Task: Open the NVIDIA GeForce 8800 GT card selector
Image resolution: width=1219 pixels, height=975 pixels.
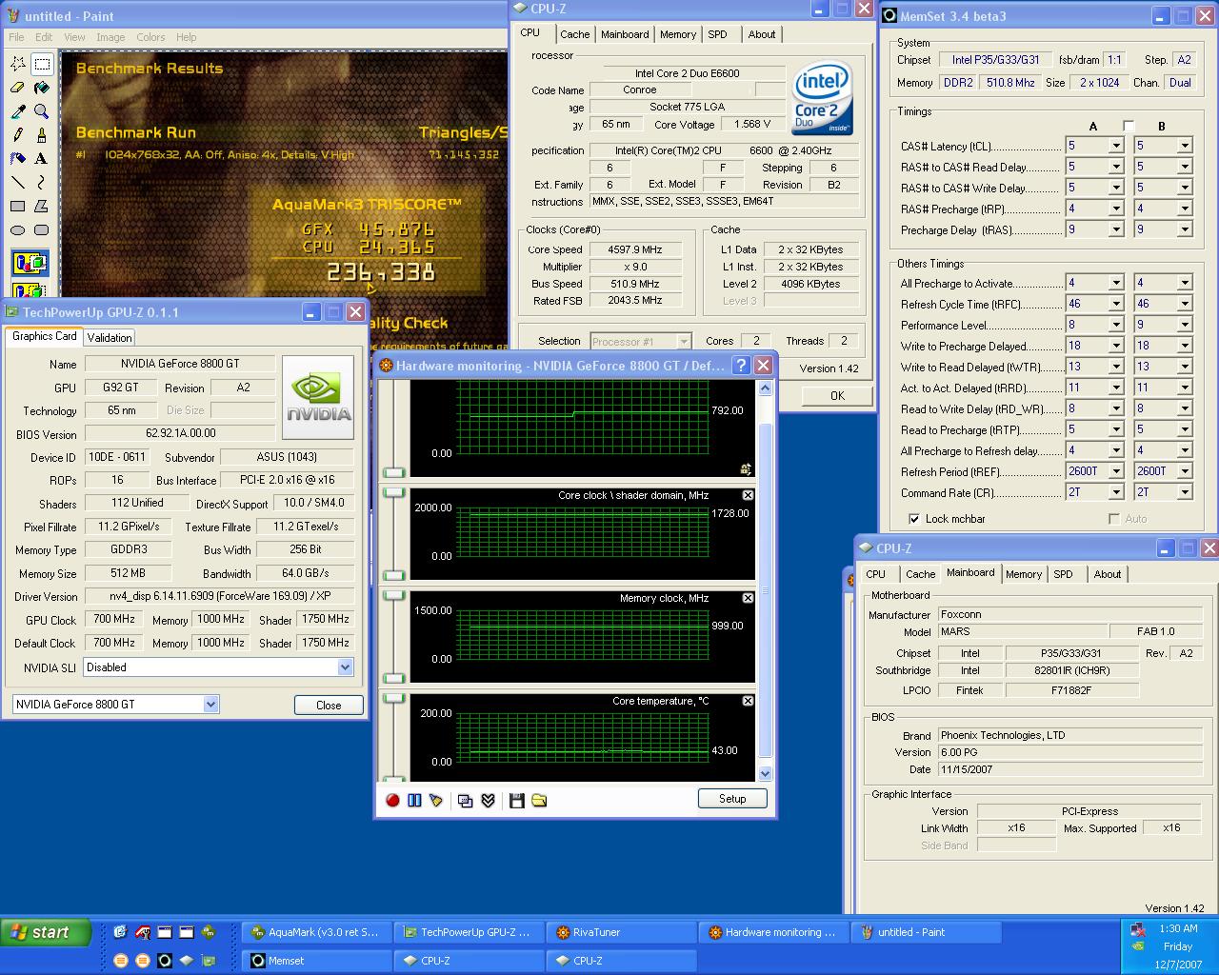Action: click(210, 705)
